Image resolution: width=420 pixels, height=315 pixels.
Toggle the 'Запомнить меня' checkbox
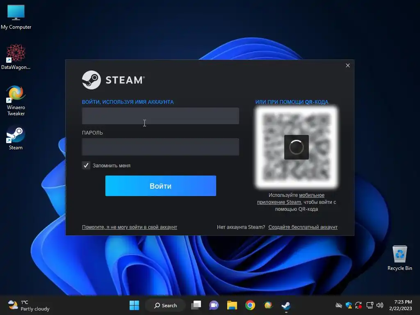tap(86, 166)
